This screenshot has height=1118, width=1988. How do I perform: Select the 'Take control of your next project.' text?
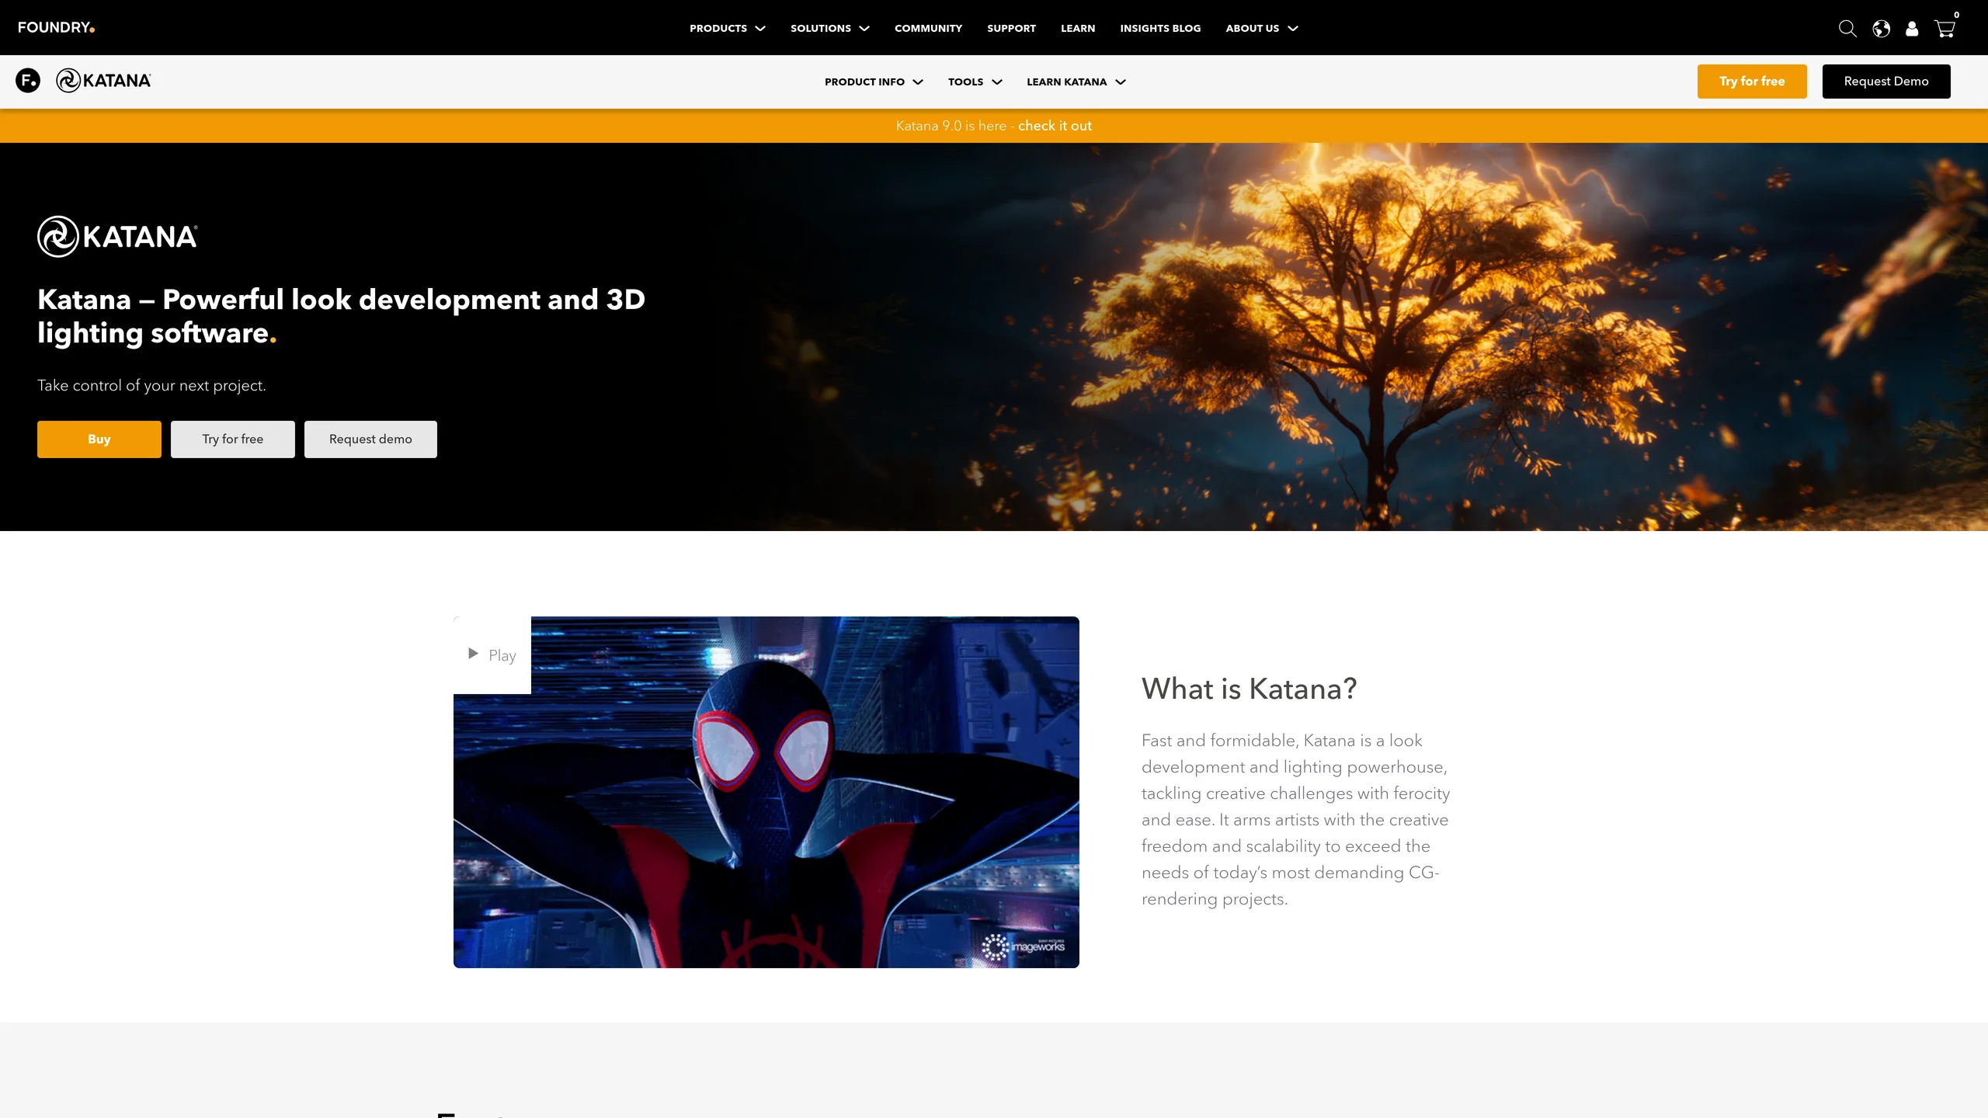point(151,385)
